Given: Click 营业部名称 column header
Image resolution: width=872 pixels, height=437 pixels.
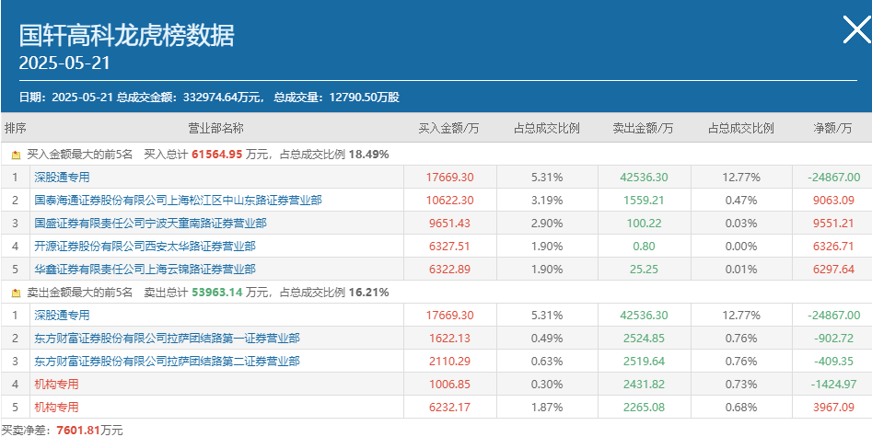Looking at the screenshot, I should 215,129.
